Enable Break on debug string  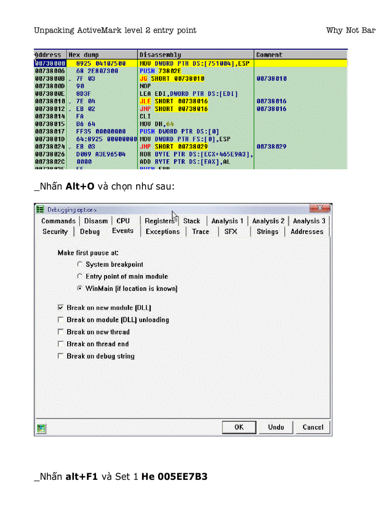pos(61,356)
